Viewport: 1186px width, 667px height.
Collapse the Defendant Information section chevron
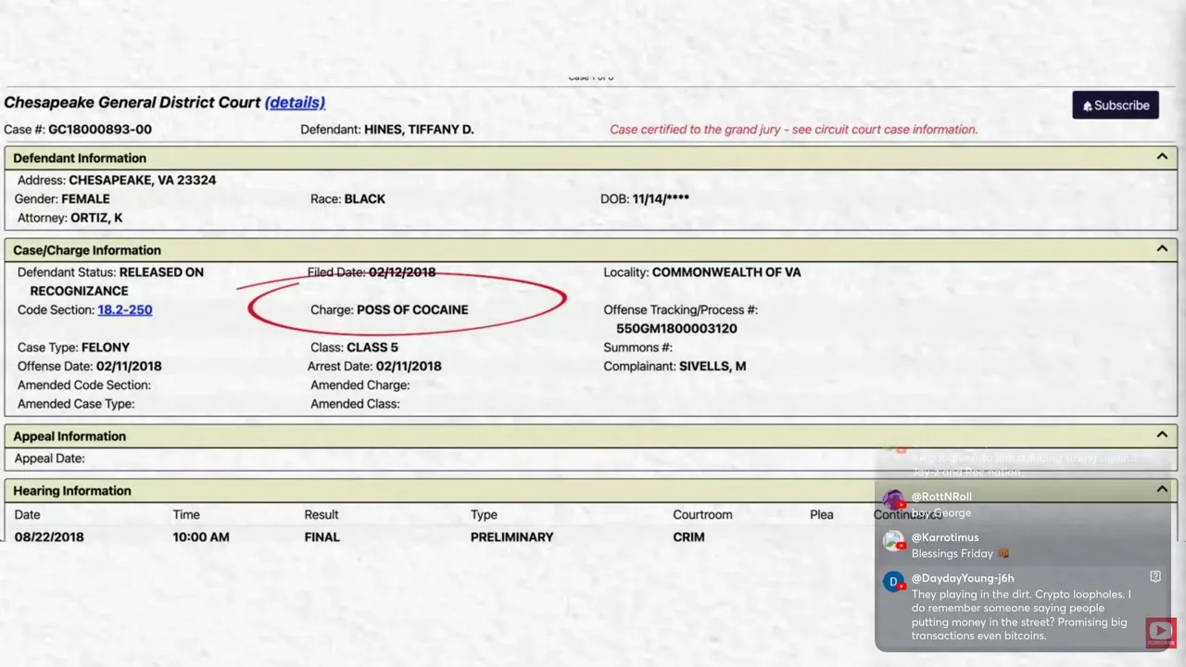tap(1162, 157)
